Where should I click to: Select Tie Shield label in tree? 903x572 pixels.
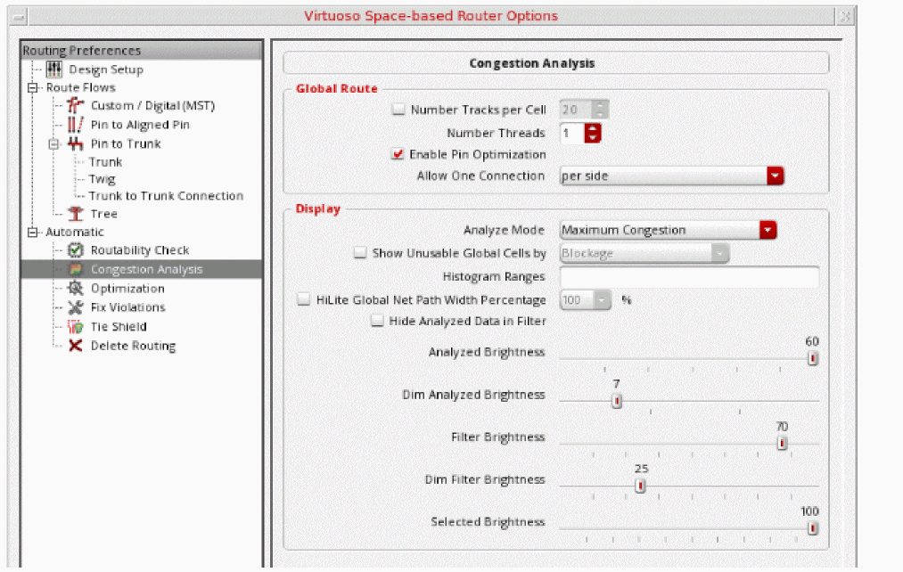(119, 327)
